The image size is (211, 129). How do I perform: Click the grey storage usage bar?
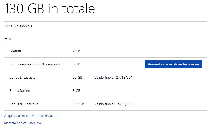pyautogui.click(x=105, y=21)
